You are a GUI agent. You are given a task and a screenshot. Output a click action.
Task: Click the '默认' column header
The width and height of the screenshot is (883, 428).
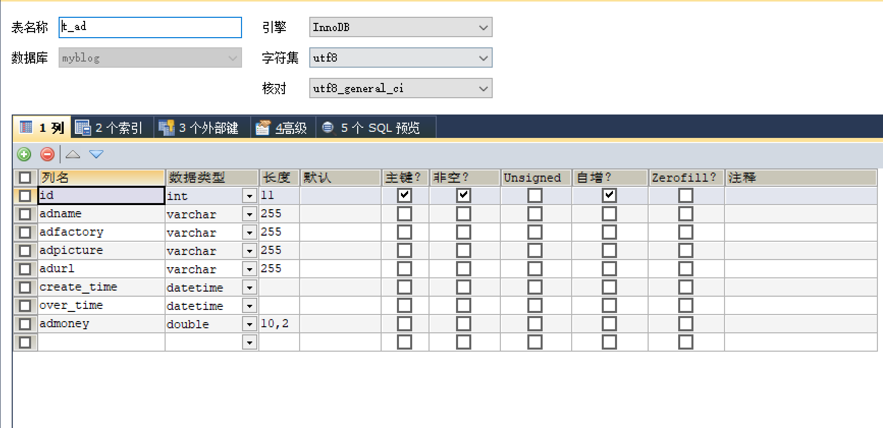(340, 178)
